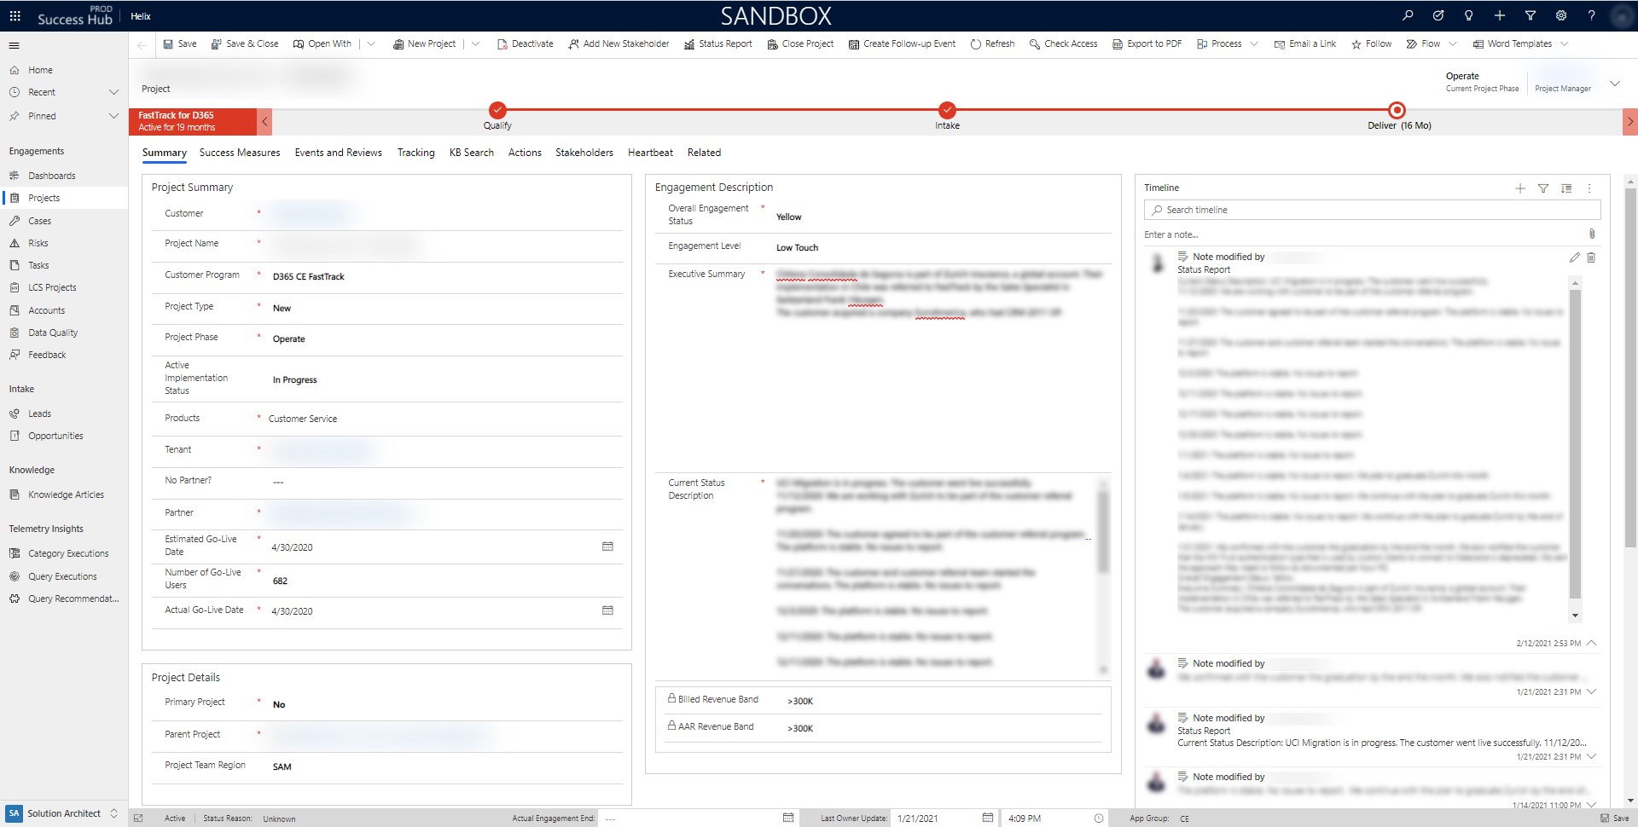Screen dimensions: 1638x827
Task: Attach a file to the note via paperclip
Action: [1590, 234]
